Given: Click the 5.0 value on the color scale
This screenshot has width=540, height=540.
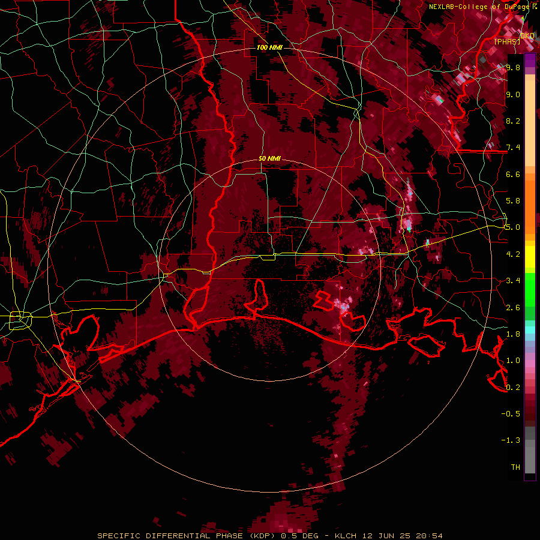Looking at the screenshot, I should pyautogui.click(x=513, y=227).
